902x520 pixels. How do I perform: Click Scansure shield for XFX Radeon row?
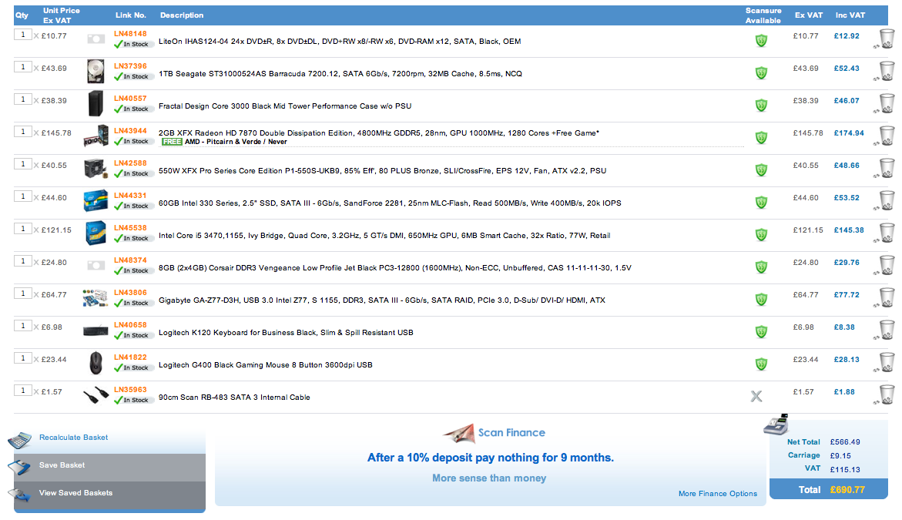pos(761,137)
